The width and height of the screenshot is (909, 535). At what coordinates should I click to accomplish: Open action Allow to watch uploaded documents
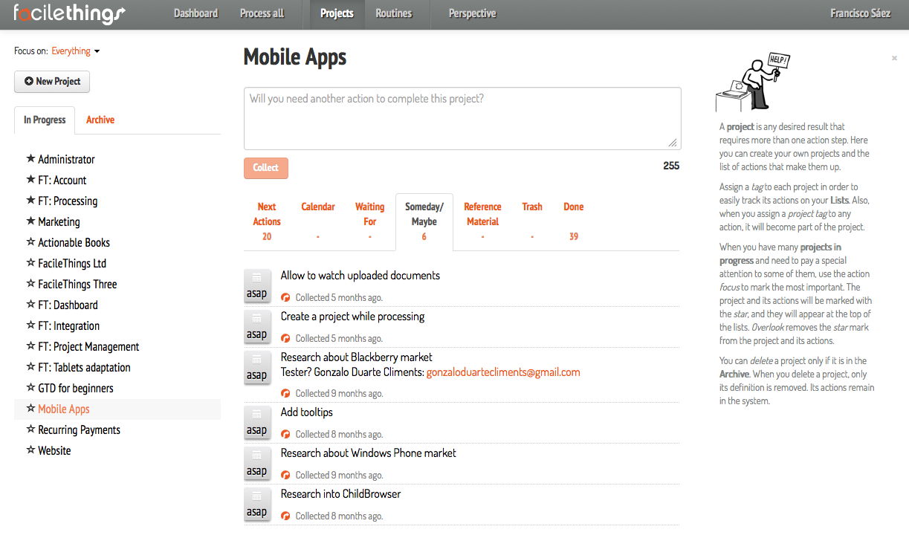pyautogui.click(x=360, y=276)
